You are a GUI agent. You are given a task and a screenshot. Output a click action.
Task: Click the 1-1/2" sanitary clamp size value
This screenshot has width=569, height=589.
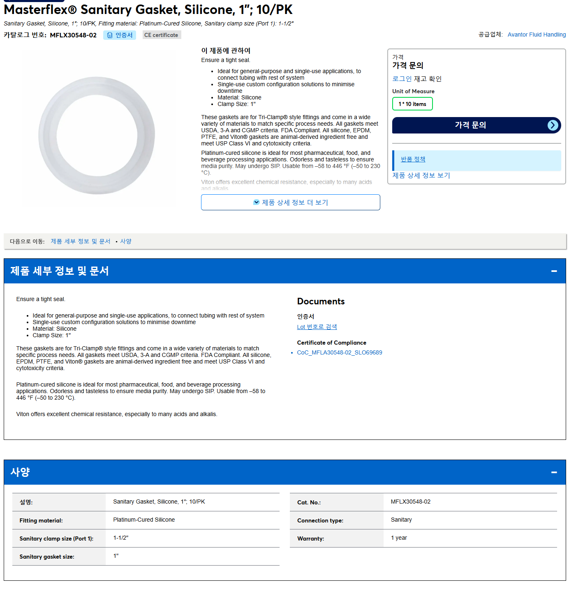click(x=121, y=538)
